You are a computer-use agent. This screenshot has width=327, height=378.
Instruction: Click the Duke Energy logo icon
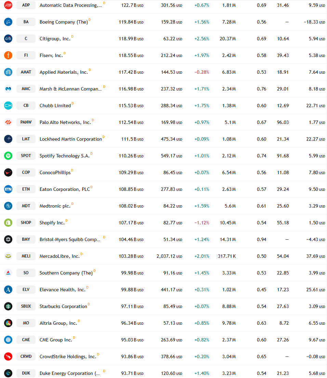tap(8, 373)
